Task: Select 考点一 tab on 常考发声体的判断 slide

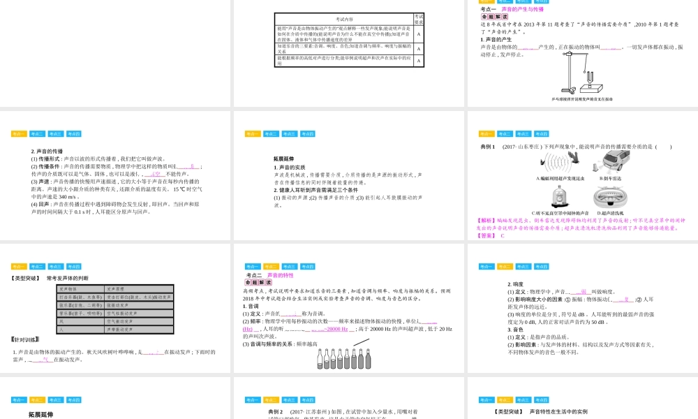Action: coord(19,267)
